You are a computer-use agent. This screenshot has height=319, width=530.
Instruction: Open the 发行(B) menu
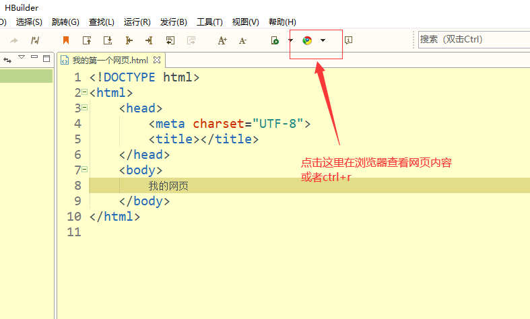pyautogui.click(x=173, y=22)
